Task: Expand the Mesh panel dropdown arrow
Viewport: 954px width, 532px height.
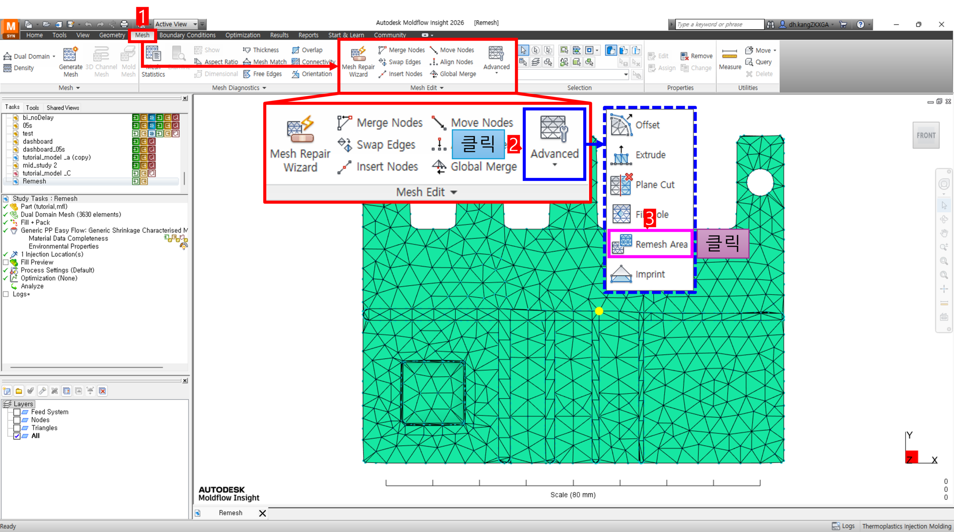Action: coord(78,88)
